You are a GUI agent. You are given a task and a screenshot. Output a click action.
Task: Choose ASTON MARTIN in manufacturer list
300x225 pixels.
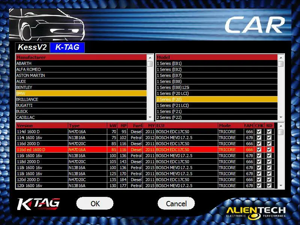pos(81,75)
